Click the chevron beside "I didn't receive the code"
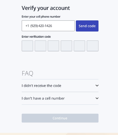The width and height of the screenshot is (118, 135). coord(97,86)
